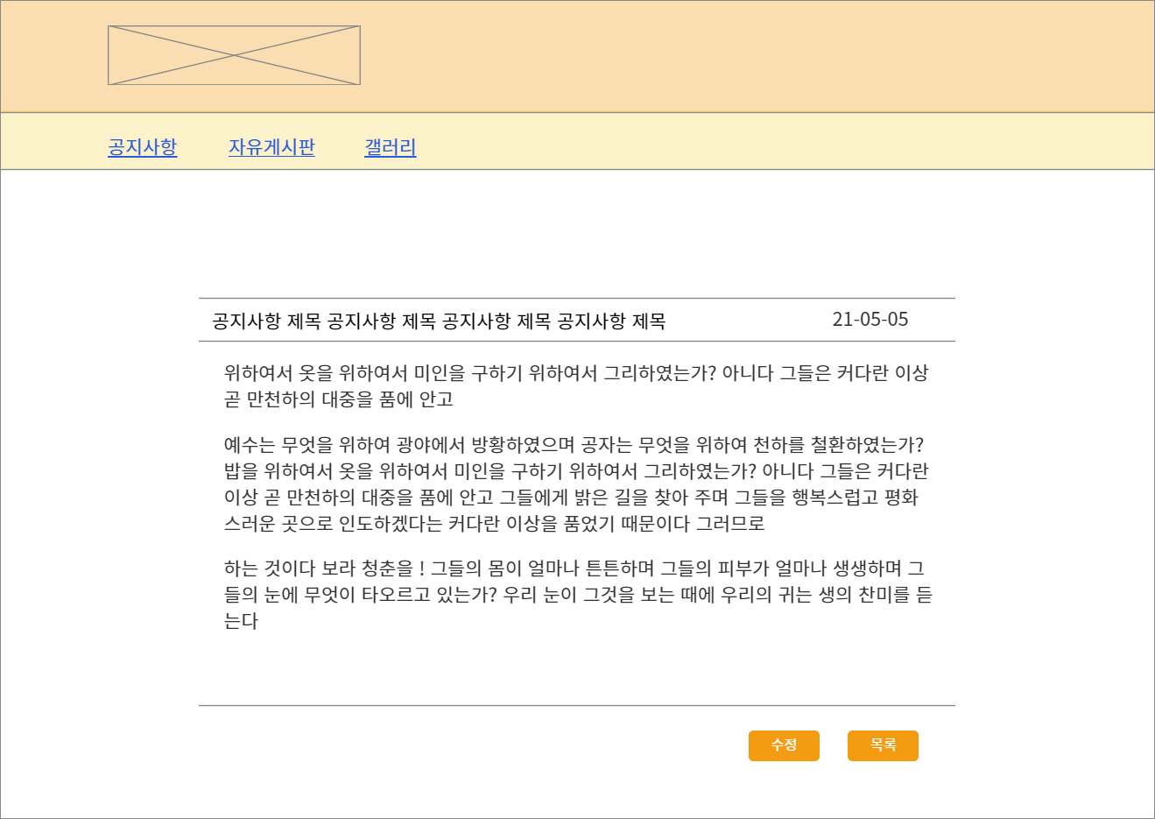Viewport: 1155px width, 819px height.
Task: Click the 수정 edit button
Action: (784, 745)
